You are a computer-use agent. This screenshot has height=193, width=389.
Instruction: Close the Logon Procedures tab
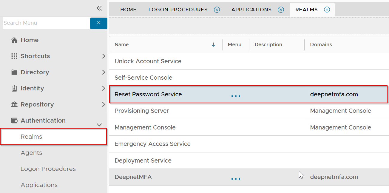pyautogui.click(x=217, y=10)
